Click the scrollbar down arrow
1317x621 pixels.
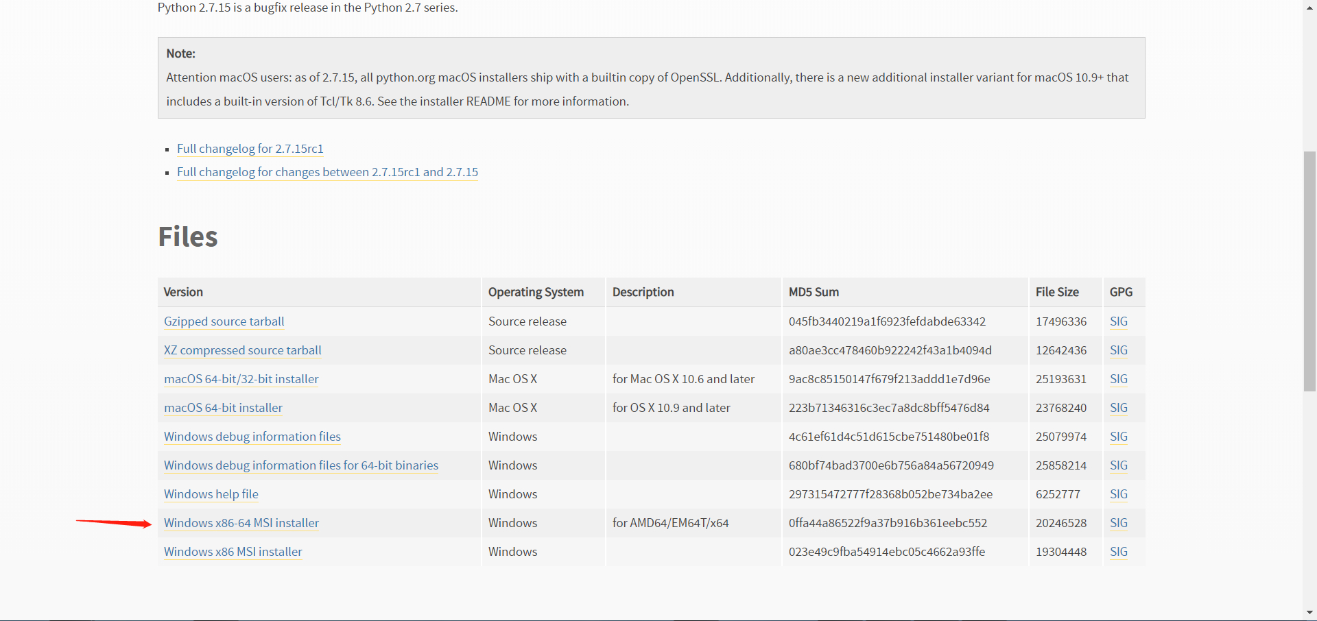pos(1309,613)
